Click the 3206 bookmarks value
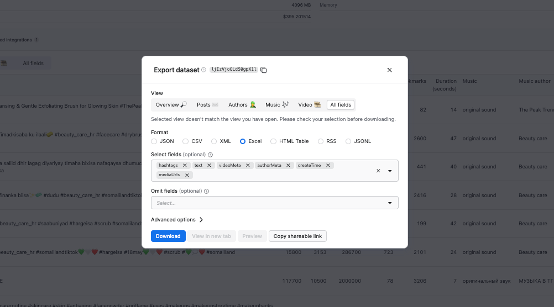 [420, 281]
